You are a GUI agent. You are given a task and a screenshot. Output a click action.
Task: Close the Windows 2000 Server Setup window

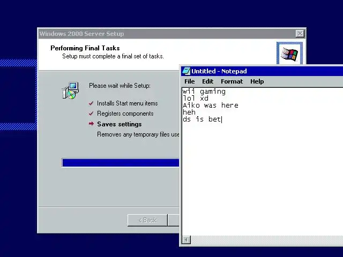[x=300, y=34]
